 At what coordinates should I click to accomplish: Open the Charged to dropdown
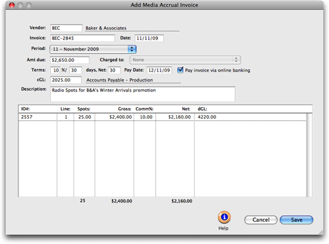click(185, 60)
